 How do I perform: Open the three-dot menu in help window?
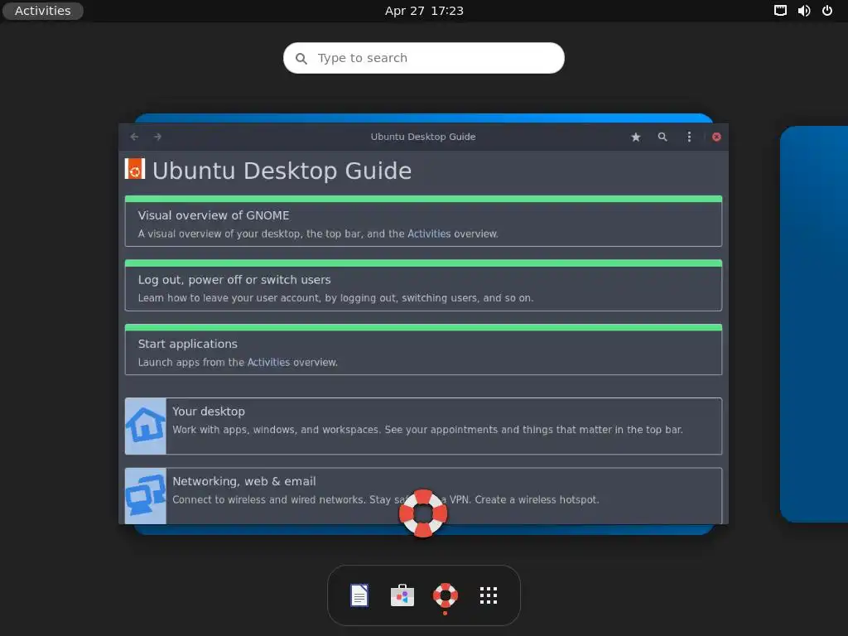(x=689, y=137)
